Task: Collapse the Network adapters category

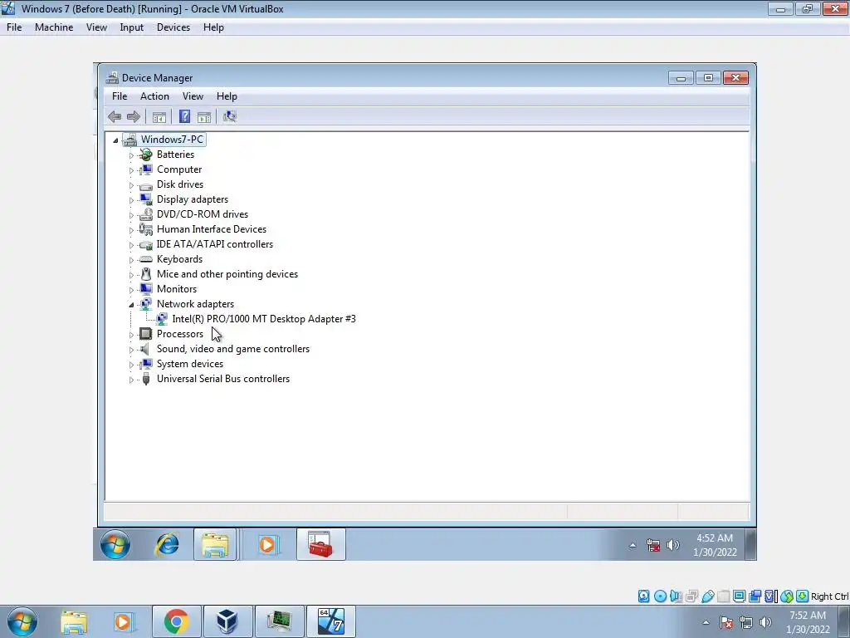Action: pyautogui.click(x=131, y=304)
